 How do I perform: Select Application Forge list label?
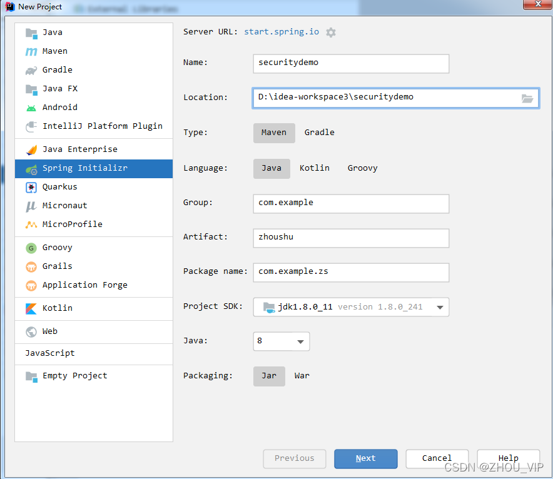pyautogui.click(x=84, y=285)
